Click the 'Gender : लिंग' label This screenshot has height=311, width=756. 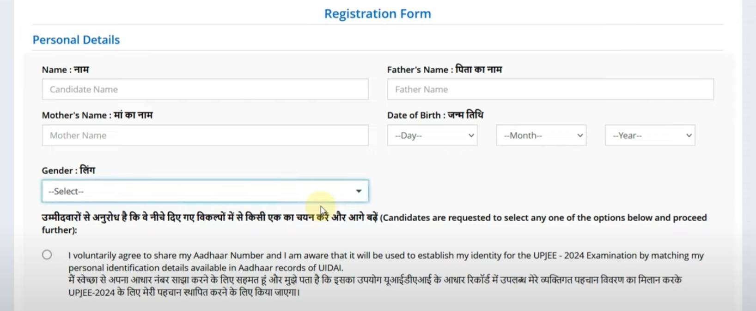click(68, 170)
